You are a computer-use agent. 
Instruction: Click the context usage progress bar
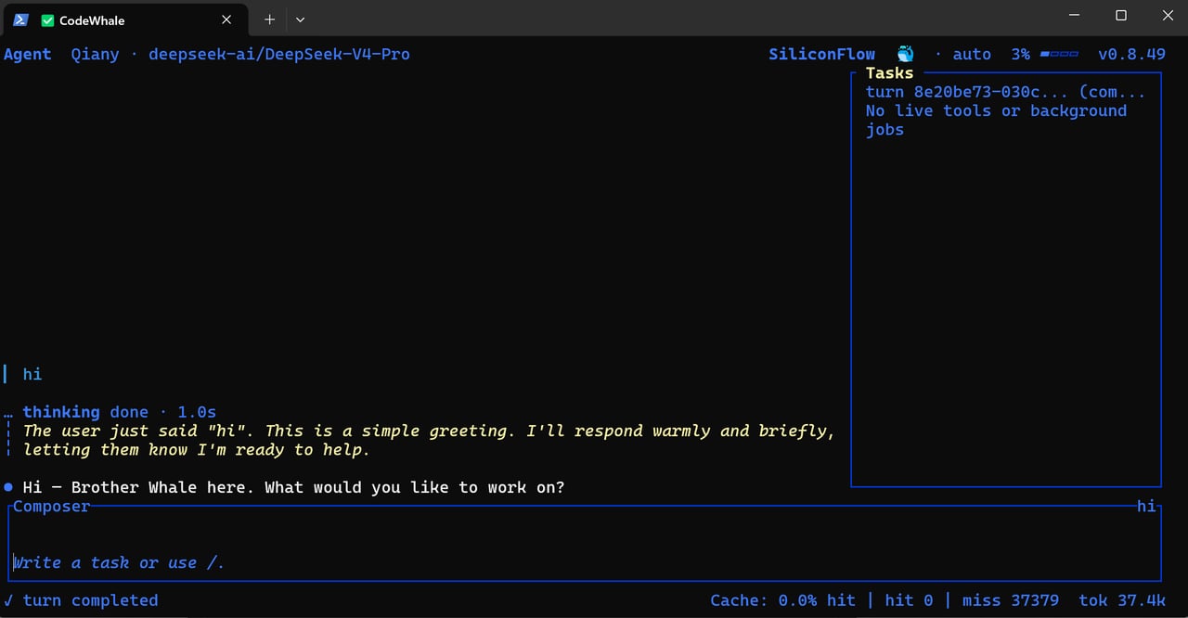(x=1059, y=54)
